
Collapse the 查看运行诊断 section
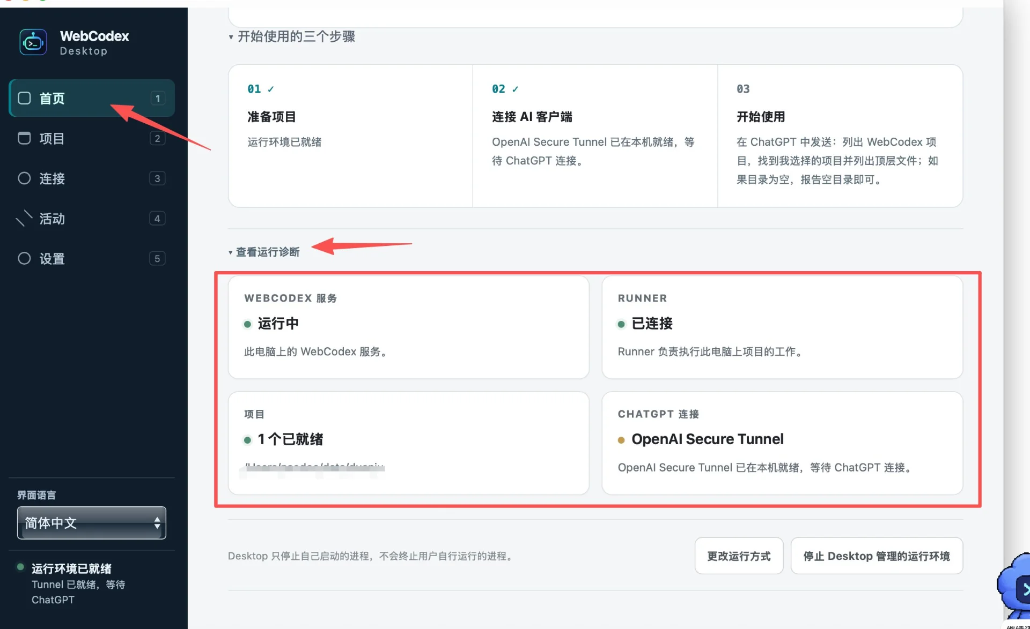click(x=264, y=252)
